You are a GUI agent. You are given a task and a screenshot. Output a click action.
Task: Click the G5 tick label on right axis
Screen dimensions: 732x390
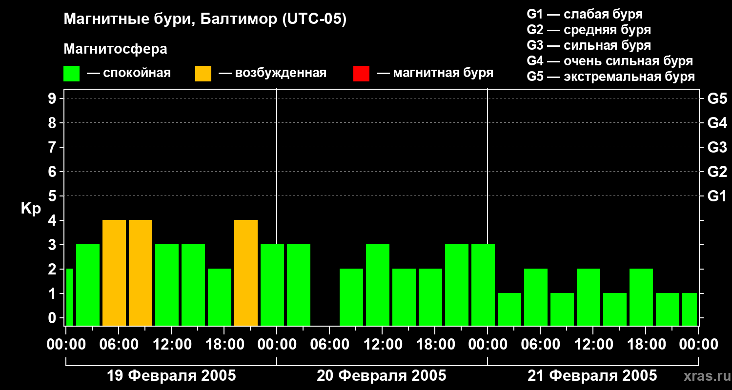point(717,98)
